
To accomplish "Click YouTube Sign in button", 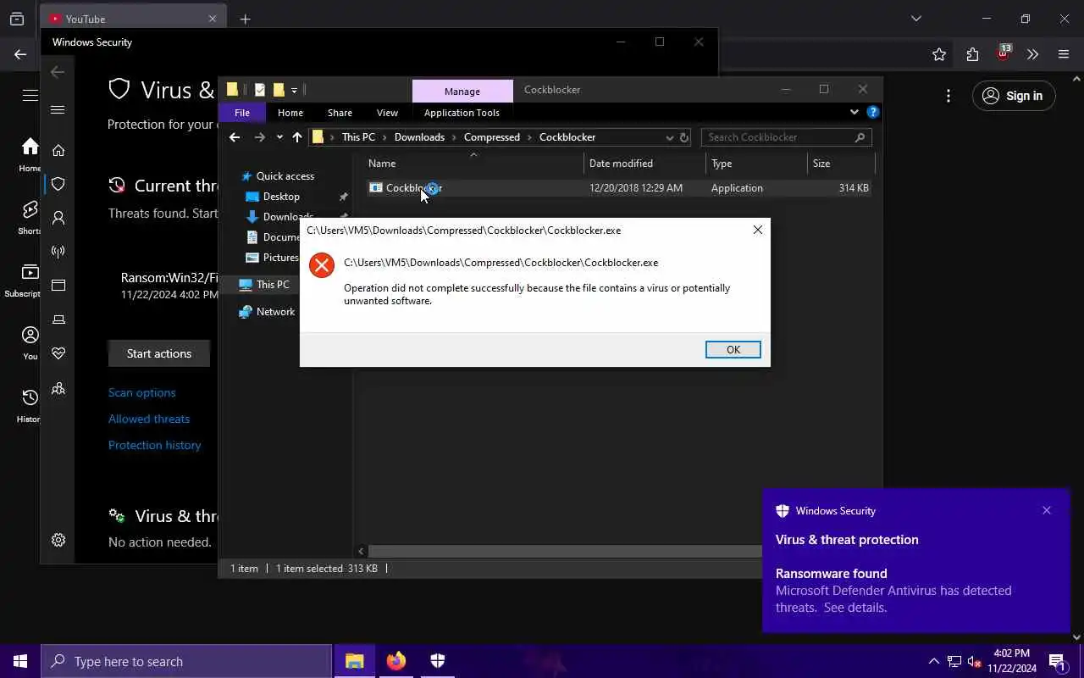I will (x=1014, y=96).
